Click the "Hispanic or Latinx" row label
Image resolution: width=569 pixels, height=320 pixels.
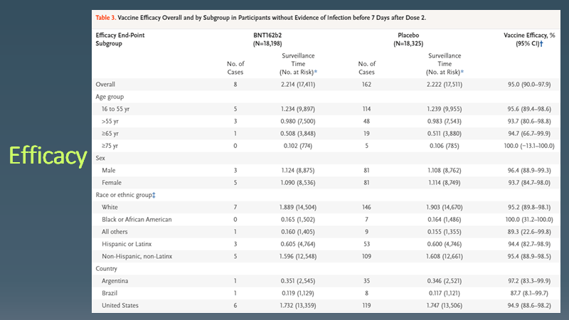[x=128, y=243]
